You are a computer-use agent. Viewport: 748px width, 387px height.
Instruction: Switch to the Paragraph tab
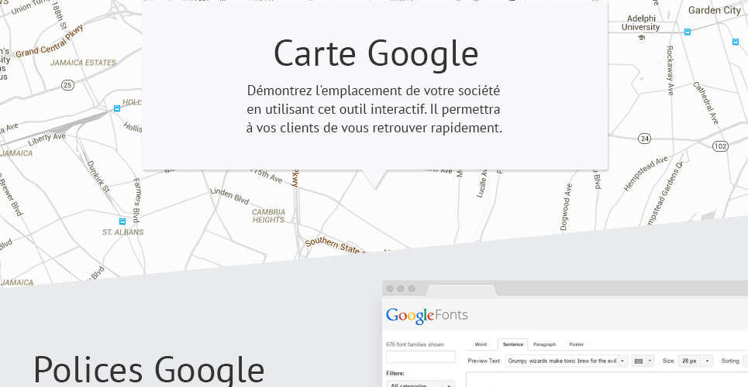click(x=544, y=344)
